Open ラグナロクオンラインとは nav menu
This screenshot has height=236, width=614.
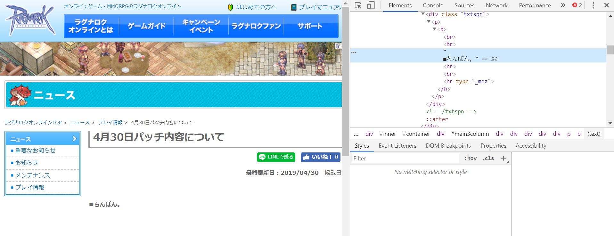(91, 26)
